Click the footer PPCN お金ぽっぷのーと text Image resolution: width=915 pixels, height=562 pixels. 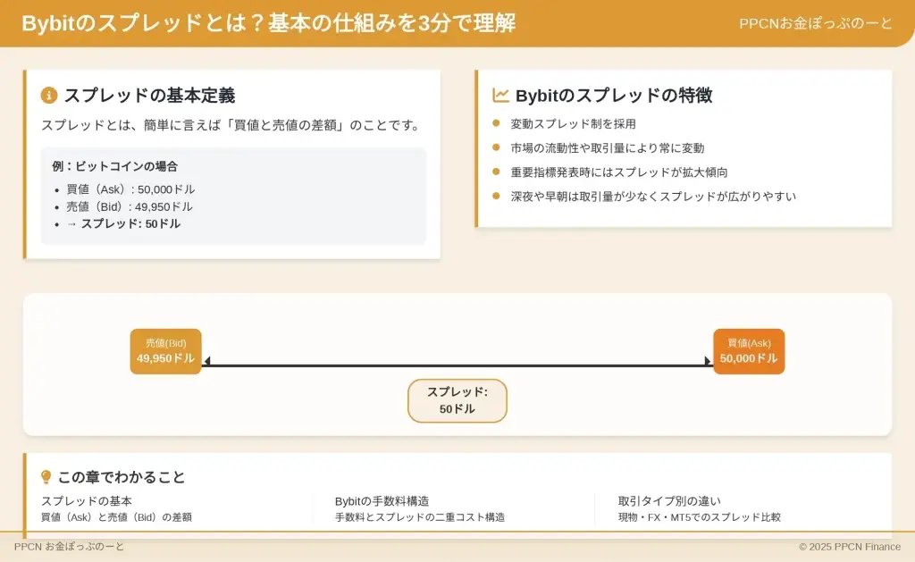click(70, 547)
